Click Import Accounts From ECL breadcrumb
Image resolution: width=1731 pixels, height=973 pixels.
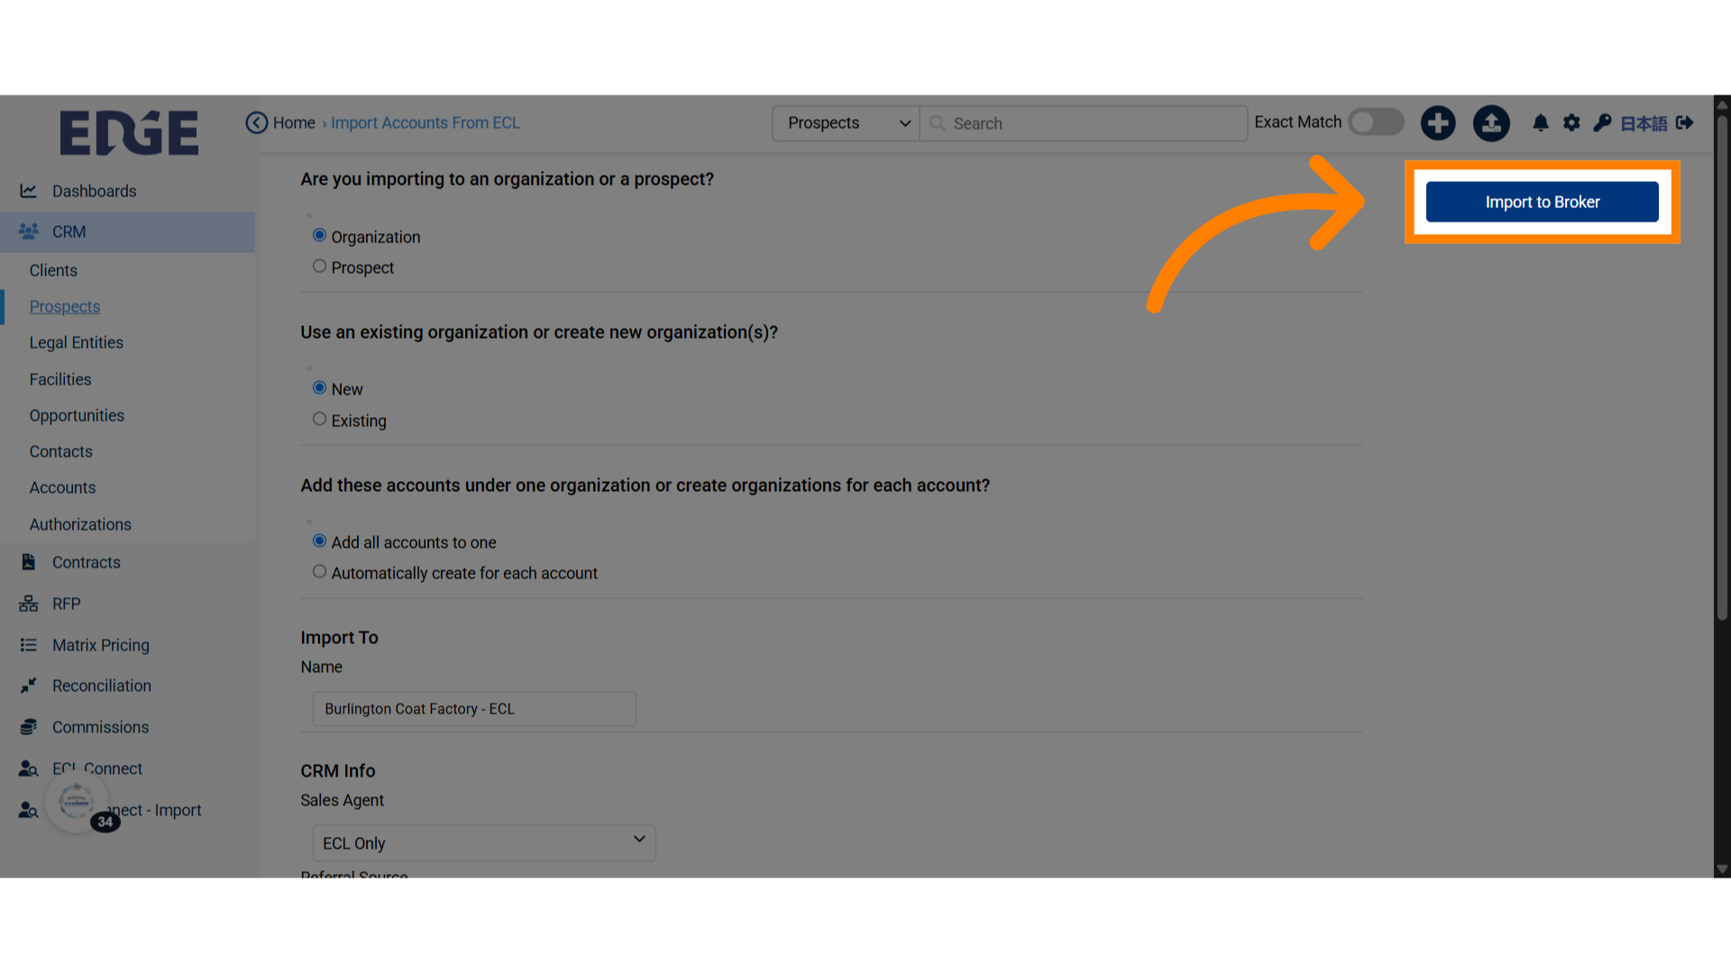[x=426, y=123]
